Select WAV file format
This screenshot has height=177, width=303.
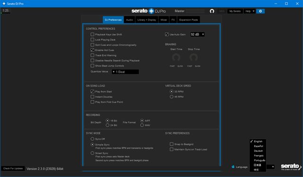142,125
